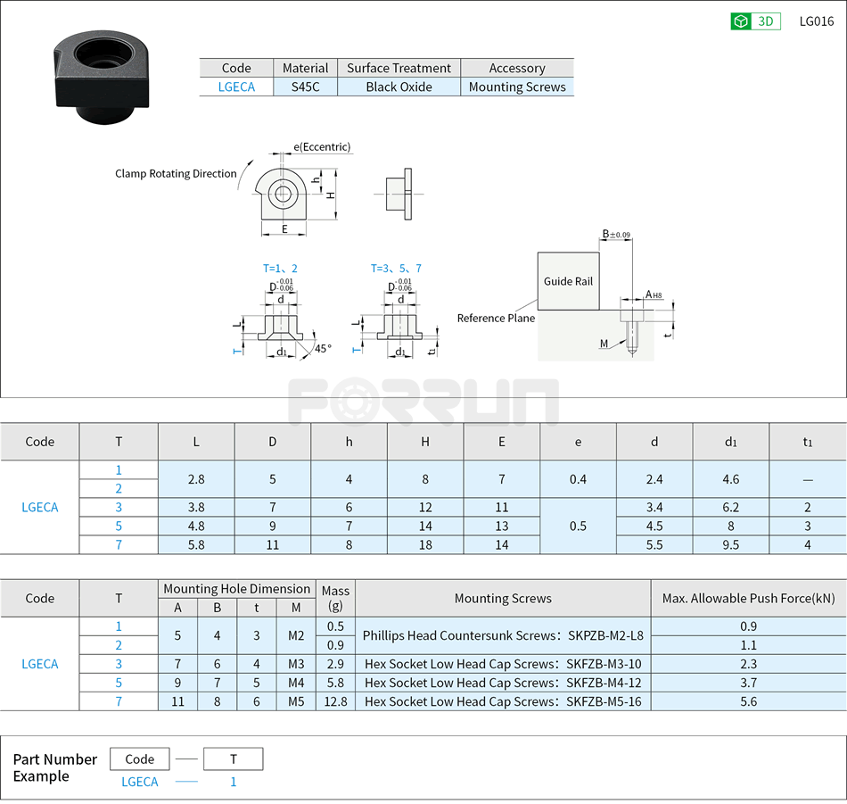Click the H value 18 cell
Image resolution: width=847 pixels, height=804 pixels.
pos(425,544)
